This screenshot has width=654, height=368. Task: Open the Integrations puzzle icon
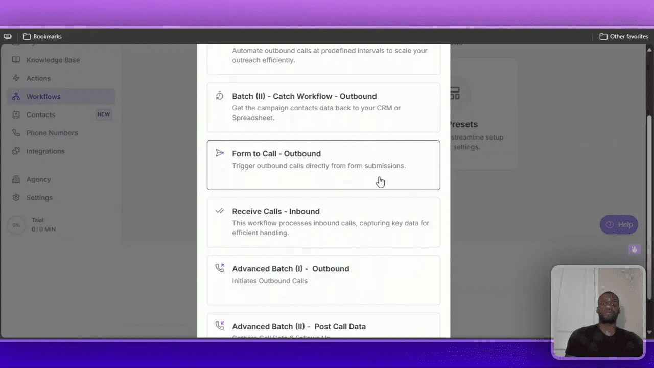pyautogui.click(x=16, y=151)
